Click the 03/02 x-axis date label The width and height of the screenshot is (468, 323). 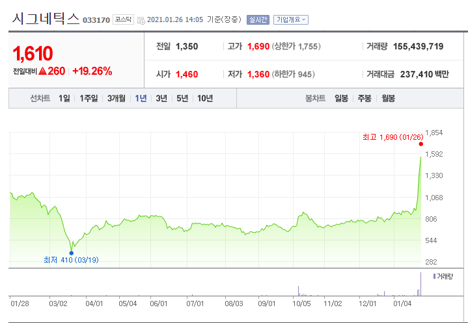[58, 304]
